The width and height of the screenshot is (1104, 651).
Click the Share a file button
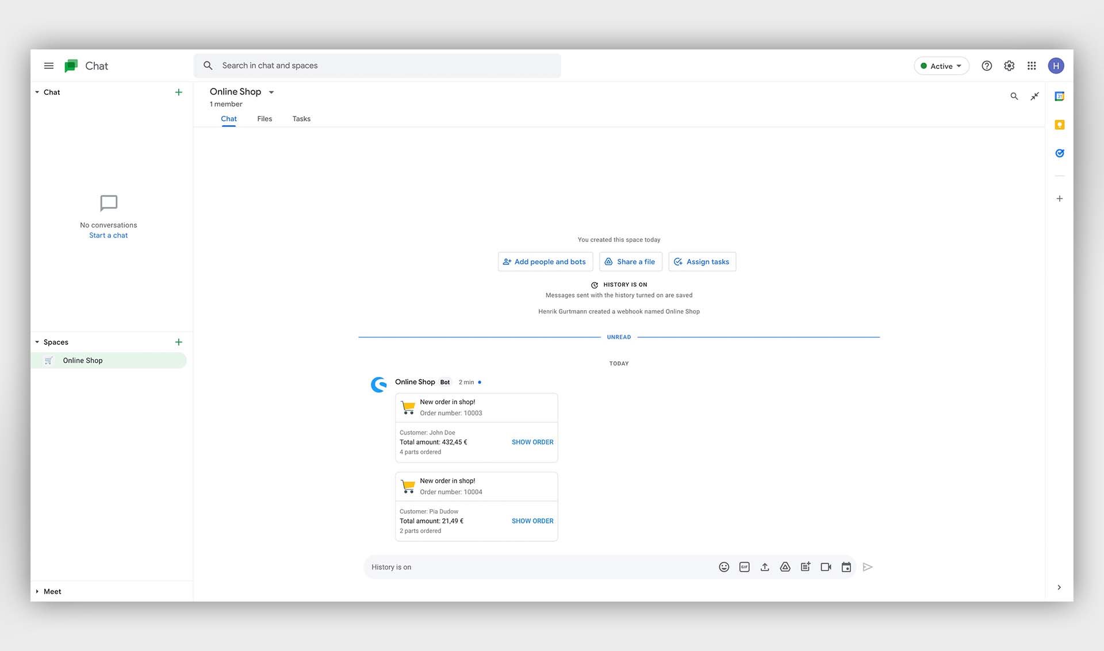631,261
